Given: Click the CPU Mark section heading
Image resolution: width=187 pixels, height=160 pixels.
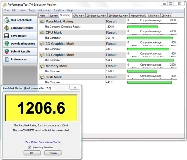Looking at the screenshot, I should click(x=54, y=33).
